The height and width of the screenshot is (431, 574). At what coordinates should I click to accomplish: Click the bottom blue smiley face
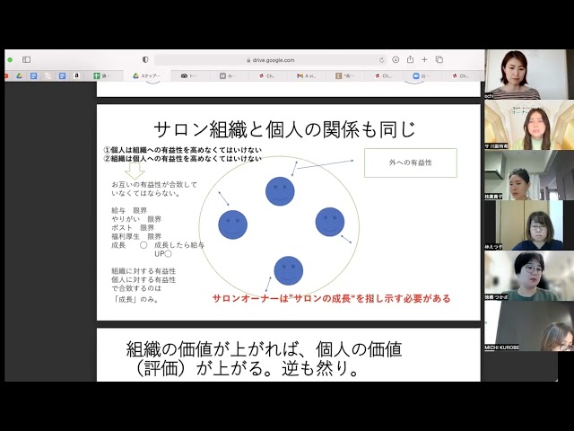click(x=288, y=270)
